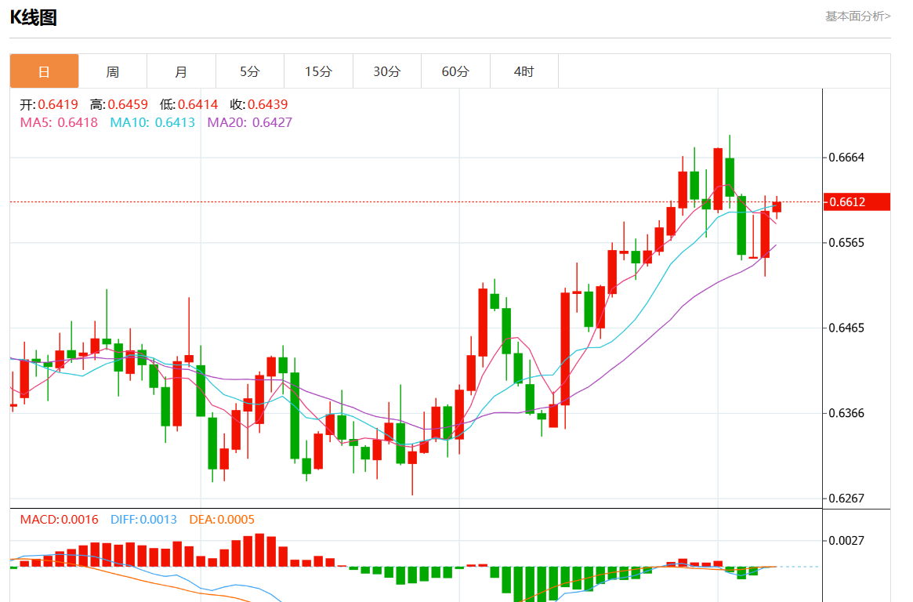Viewport: 913px width, 602px height.
Task: Click the 0.0027 MACD axis label
Action: coord(846,541)
